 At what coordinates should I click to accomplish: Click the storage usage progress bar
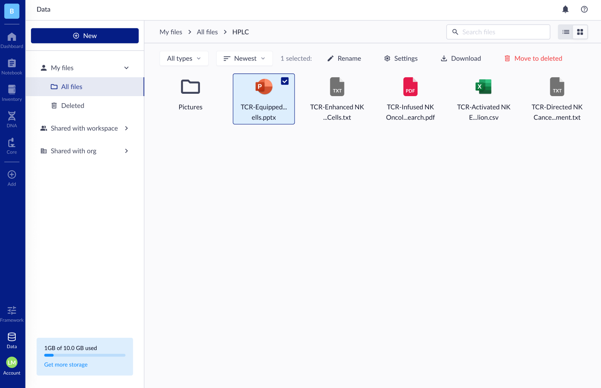pos(84,355)
